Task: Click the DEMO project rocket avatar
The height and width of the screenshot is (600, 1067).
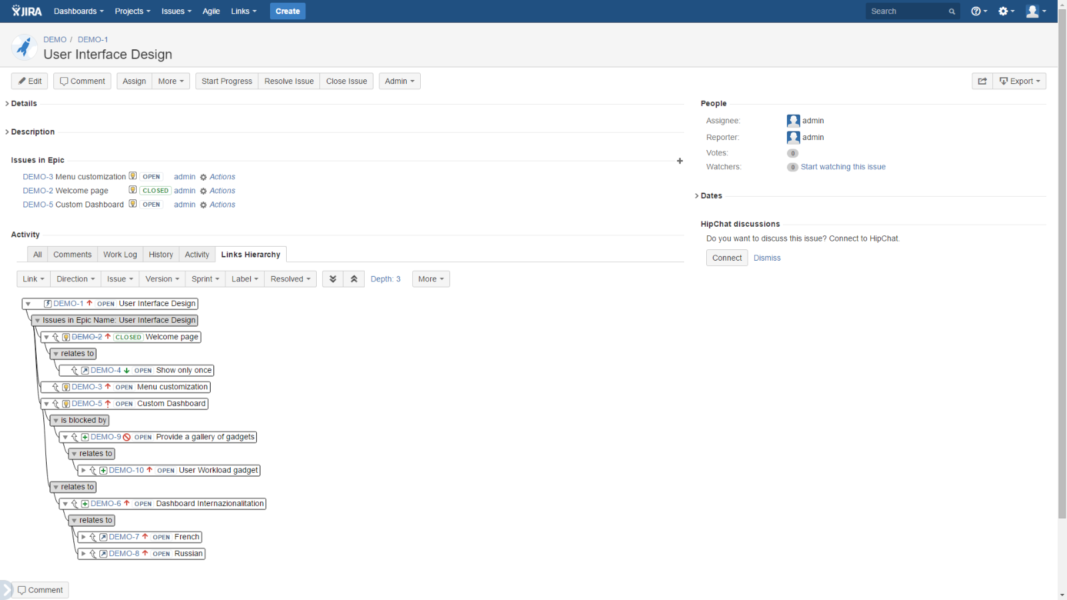Action: pyautogui.click(x=24, y=47)
